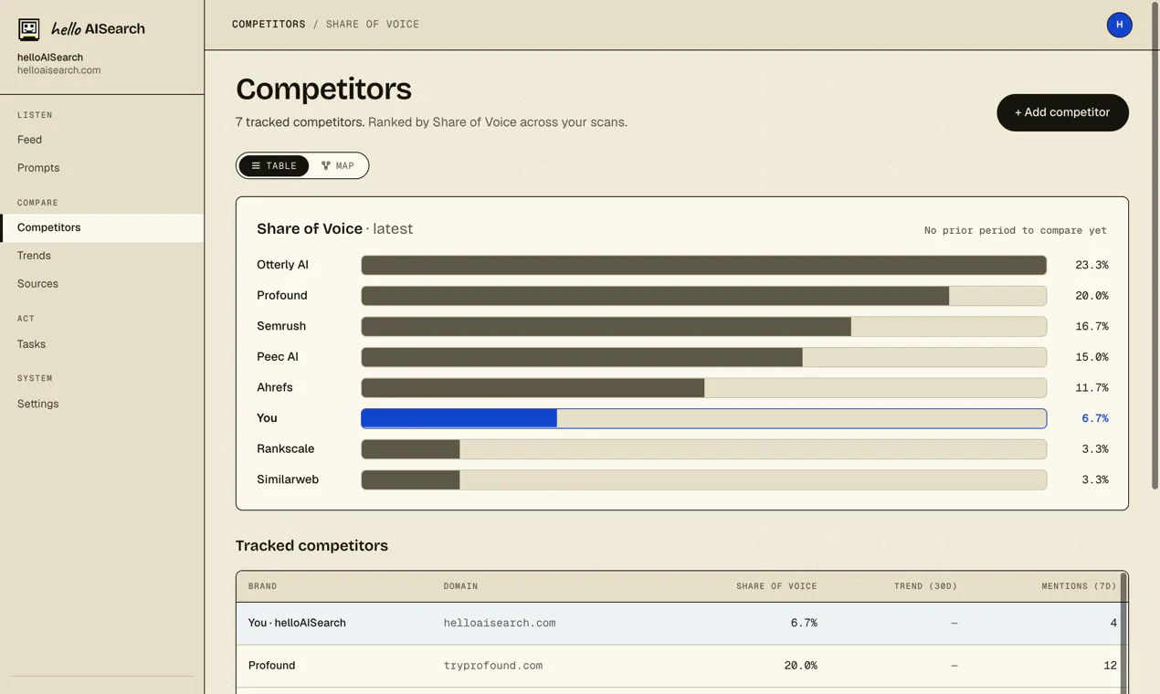Click the helloaisearch.com domain cell

click(500, 624)
